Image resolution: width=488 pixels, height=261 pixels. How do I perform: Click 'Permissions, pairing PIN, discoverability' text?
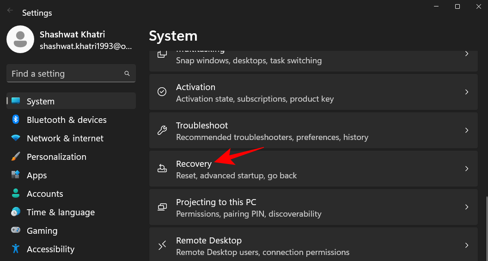[x=249, y=214]
